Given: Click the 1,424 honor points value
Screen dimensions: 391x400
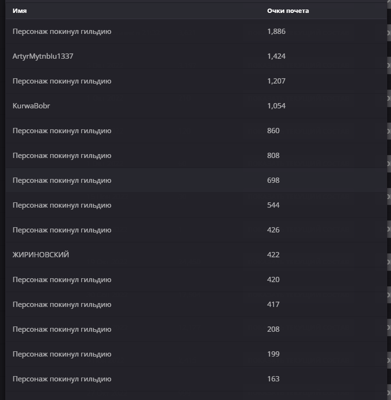Looking at the screenshot, I should coord(276,56).
